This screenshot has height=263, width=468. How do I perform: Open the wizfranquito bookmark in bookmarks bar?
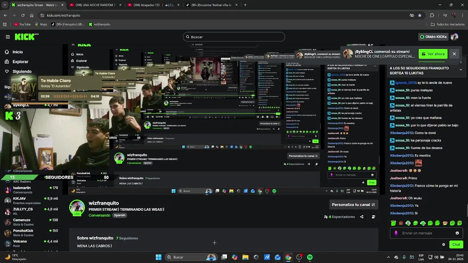(99, 24)
